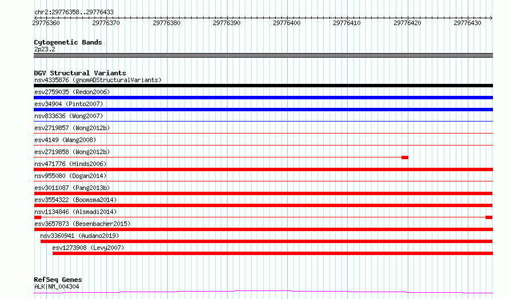Open the ALK|NM_004304 gene label

(x=57, y=286)
